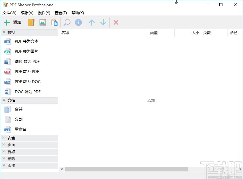Click the 添加 placeholder in file list
243x179 pixels.
pyautogui.click(x=151, y=101)
